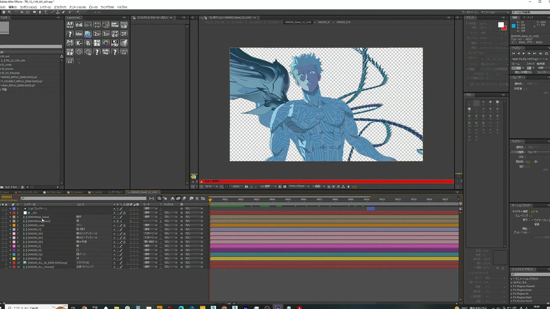Open the timeline graph editor icon
This screenshot has height=309, width=550.
pos(203,198)
